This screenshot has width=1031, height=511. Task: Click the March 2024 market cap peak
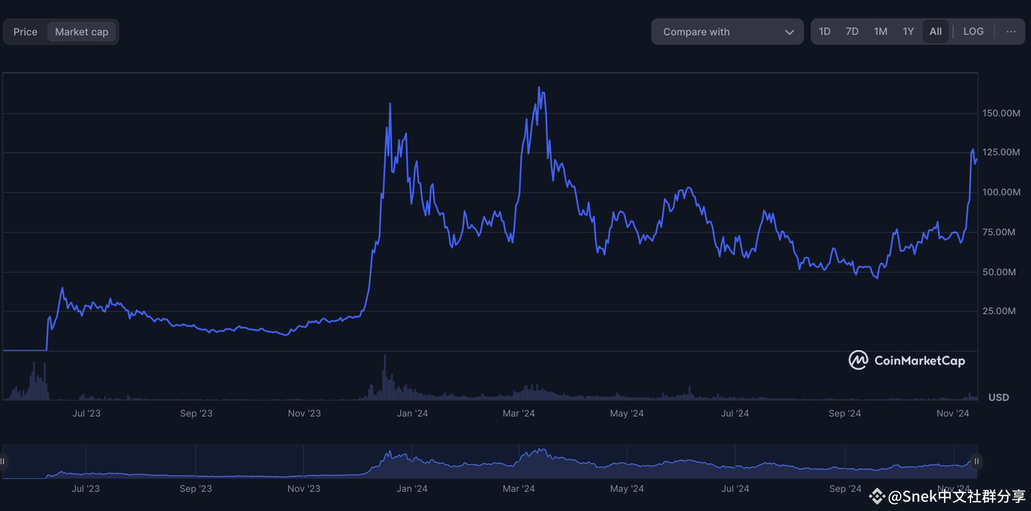(x=539, y=88)
